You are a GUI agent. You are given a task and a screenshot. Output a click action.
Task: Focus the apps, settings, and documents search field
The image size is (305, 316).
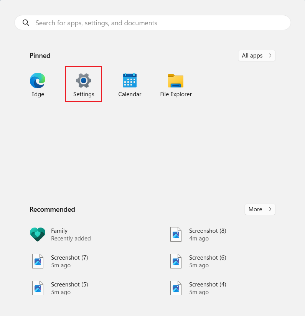[153, 23]
